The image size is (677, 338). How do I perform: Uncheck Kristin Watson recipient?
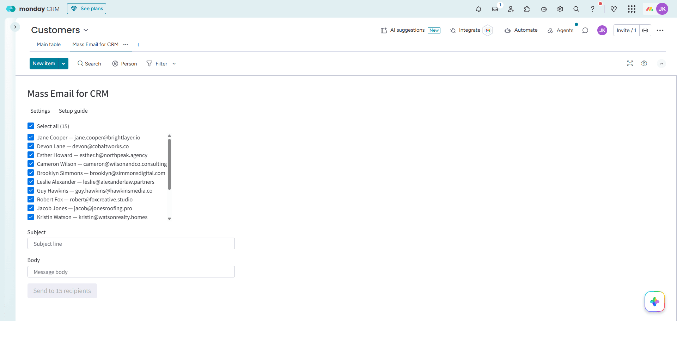click(x=31, y=217)
